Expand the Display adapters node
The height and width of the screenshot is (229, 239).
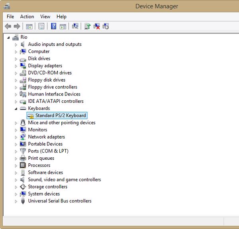click(x=16, y=66)
